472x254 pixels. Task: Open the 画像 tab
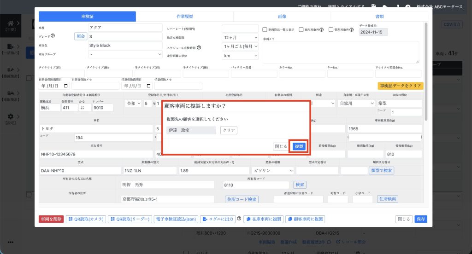(282, 17)
